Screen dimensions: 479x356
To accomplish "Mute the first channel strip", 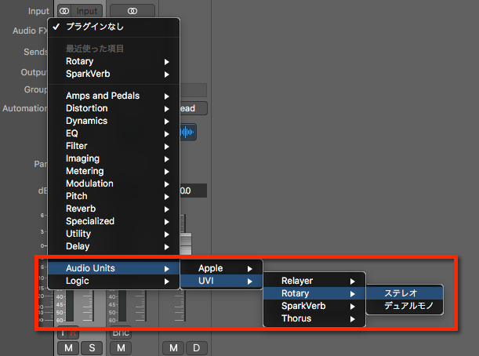I will point(69,348).
